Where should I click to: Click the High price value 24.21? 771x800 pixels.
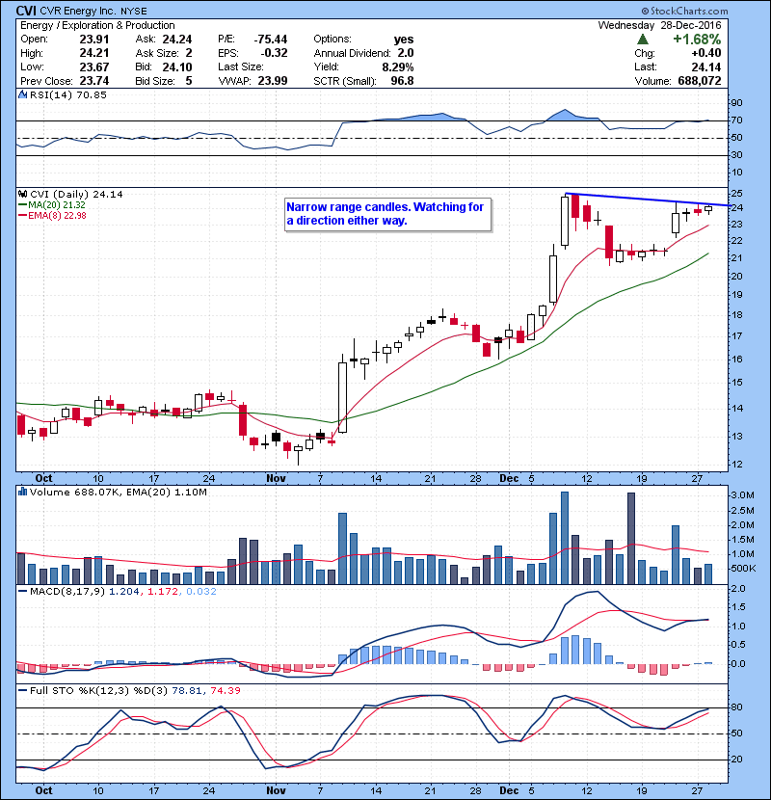(93, 53)
